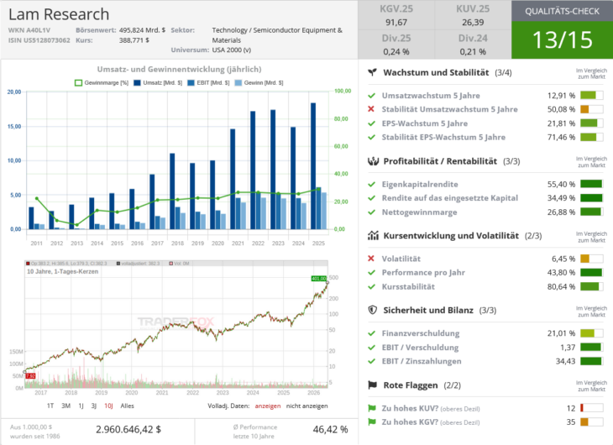Toggle the EBIT [Mrd. $] legend entry
This screenshot has width=613, height=445.
pyautogui.click(x=208, y=83)
